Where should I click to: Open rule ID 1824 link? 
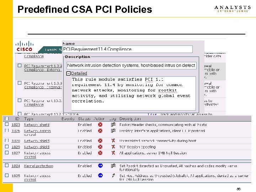tap(16, 166)
